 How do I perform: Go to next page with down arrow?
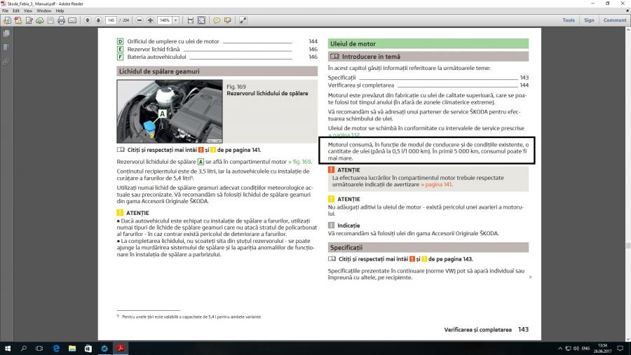pyautogui.click(x=97, y=20)
